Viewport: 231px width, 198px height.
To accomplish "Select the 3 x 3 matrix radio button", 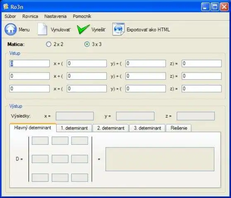I will tap(87, 44).
